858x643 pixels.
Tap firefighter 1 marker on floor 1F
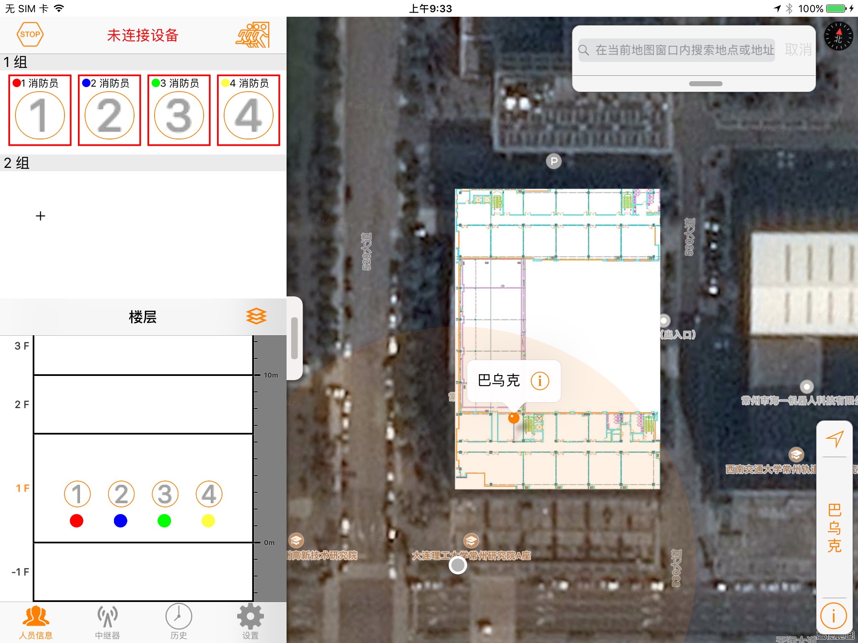(77, 494)
